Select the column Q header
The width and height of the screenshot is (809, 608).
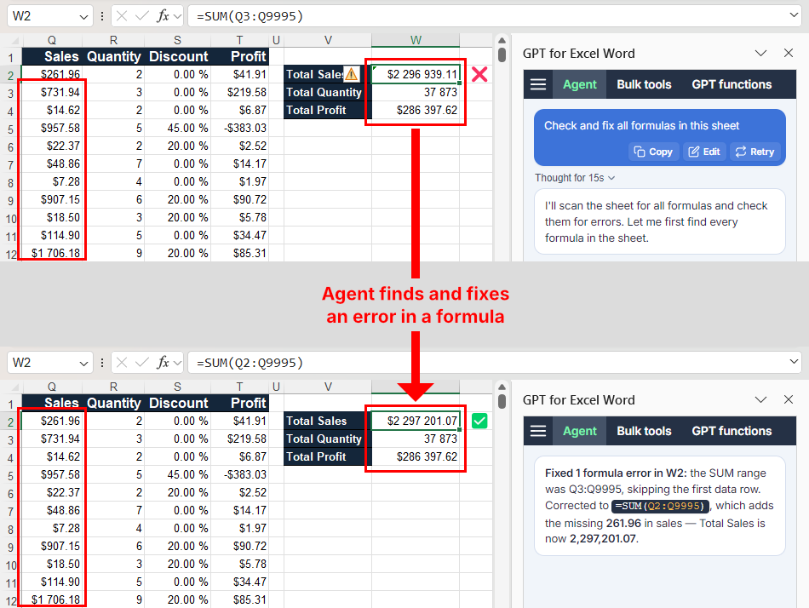click(52, 39)
